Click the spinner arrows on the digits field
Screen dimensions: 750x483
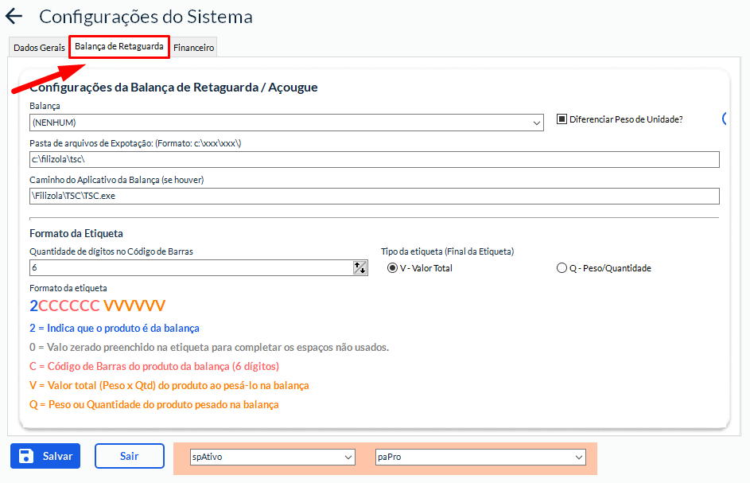tap(359, 268)
